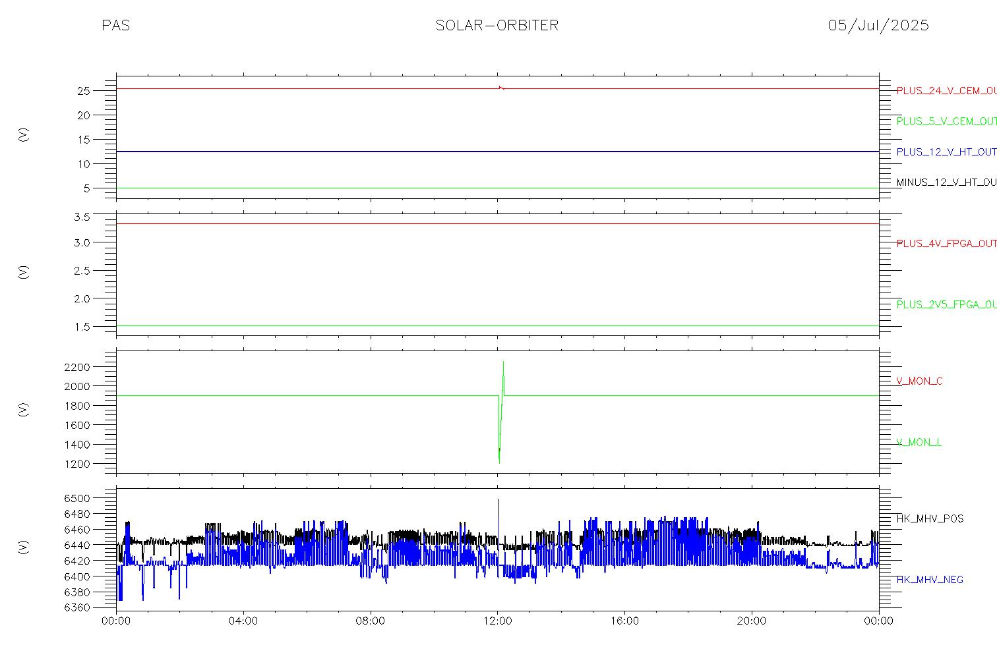Click the PLUS_5_V_CEM_OUT legend label
Viewport: 997px width, 672px height.
pos(946,121)
